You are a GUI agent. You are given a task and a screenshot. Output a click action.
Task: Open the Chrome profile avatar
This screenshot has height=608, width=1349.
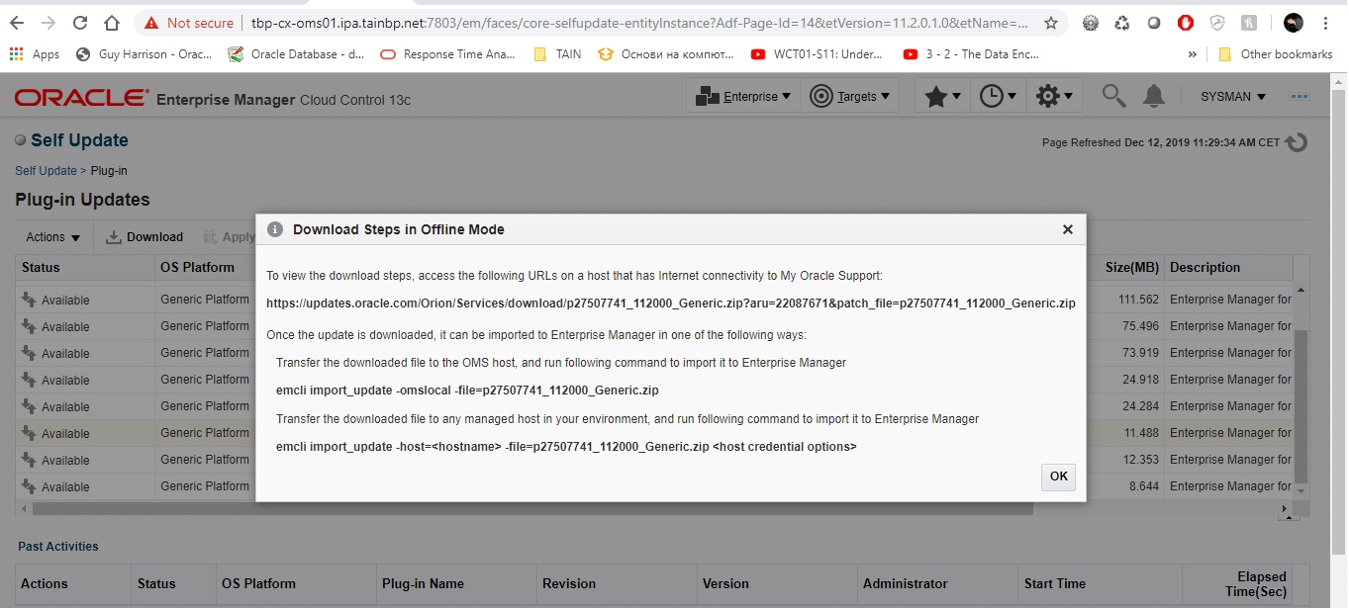1294,23
